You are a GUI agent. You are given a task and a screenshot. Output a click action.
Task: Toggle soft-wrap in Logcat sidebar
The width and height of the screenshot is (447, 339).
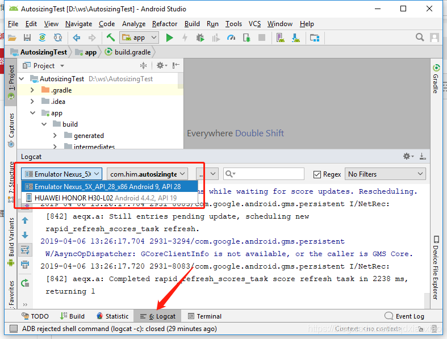tap(25, 250)
